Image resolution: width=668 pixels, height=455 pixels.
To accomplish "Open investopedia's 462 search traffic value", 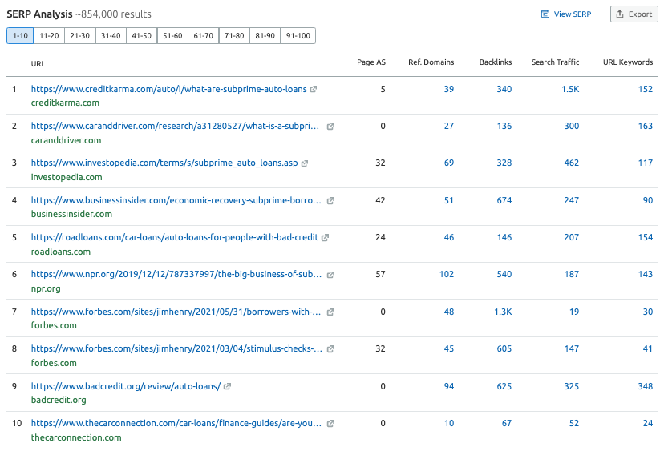I will (x=572, y=163).
